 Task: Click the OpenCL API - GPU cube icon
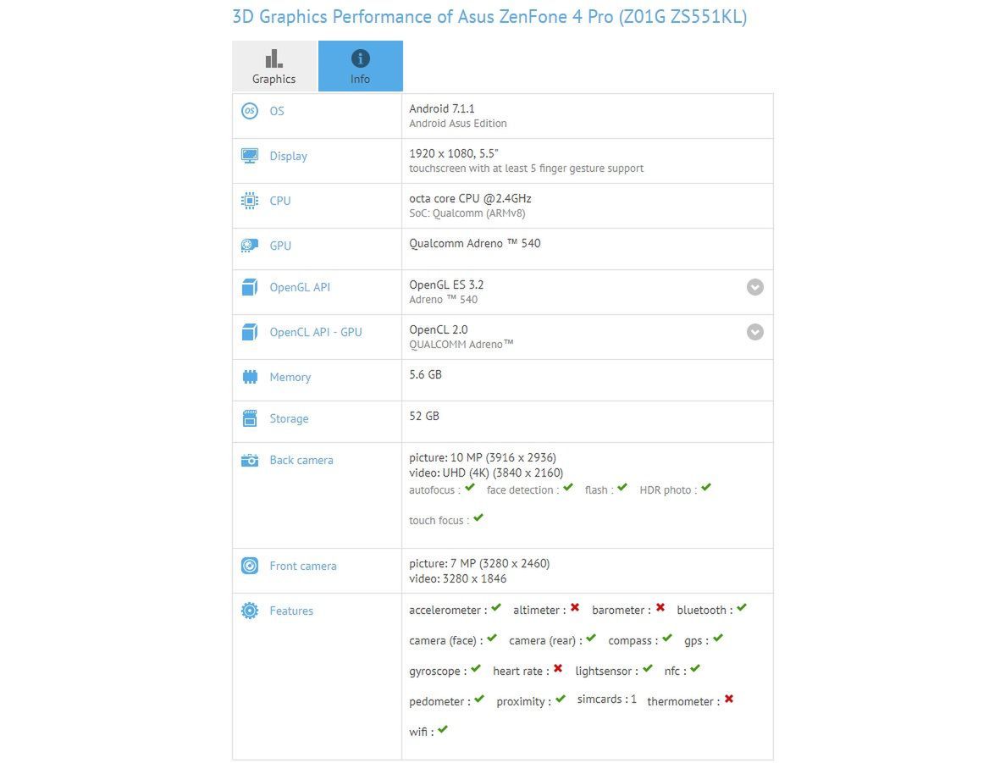click(x=249, y=332)
